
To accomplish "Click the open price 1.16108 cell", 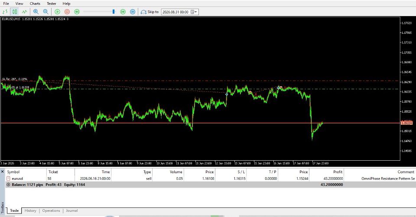I will point(208,178).
